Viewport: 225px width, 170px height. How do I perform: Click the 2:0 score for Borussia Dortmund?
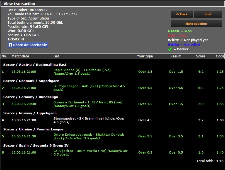(201, 104)
